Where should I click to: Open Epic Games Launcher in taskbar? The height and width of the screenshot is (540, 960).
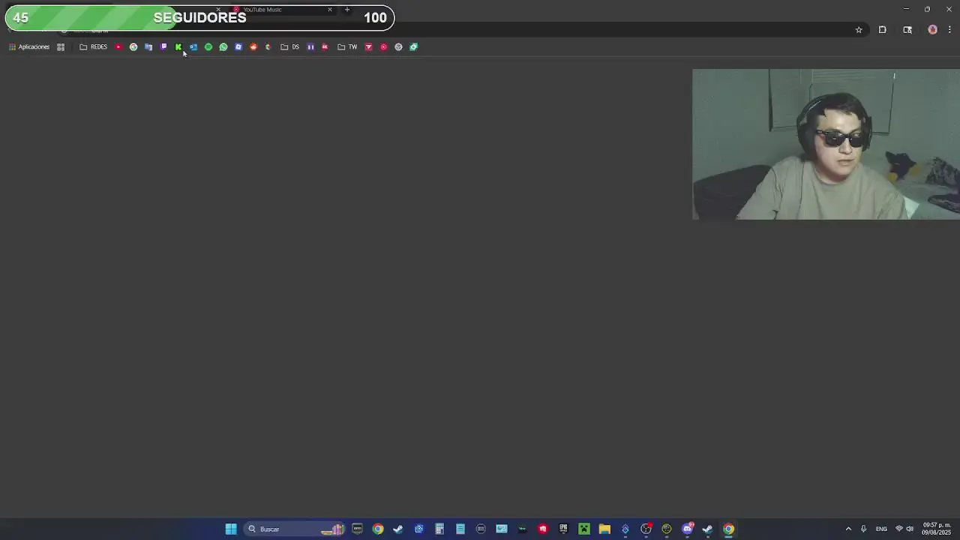[563, 529]
